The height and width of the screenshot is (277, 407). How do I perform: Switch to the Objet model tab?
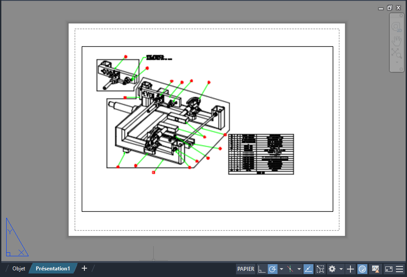(19, 269)
